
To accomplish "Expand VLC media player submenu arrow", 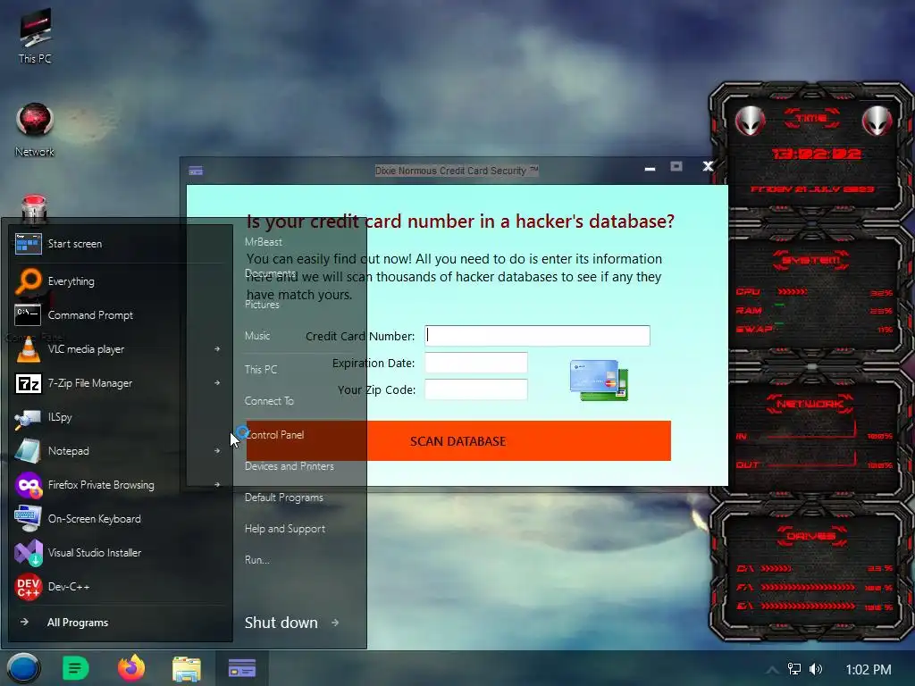I will pos(217,349).
